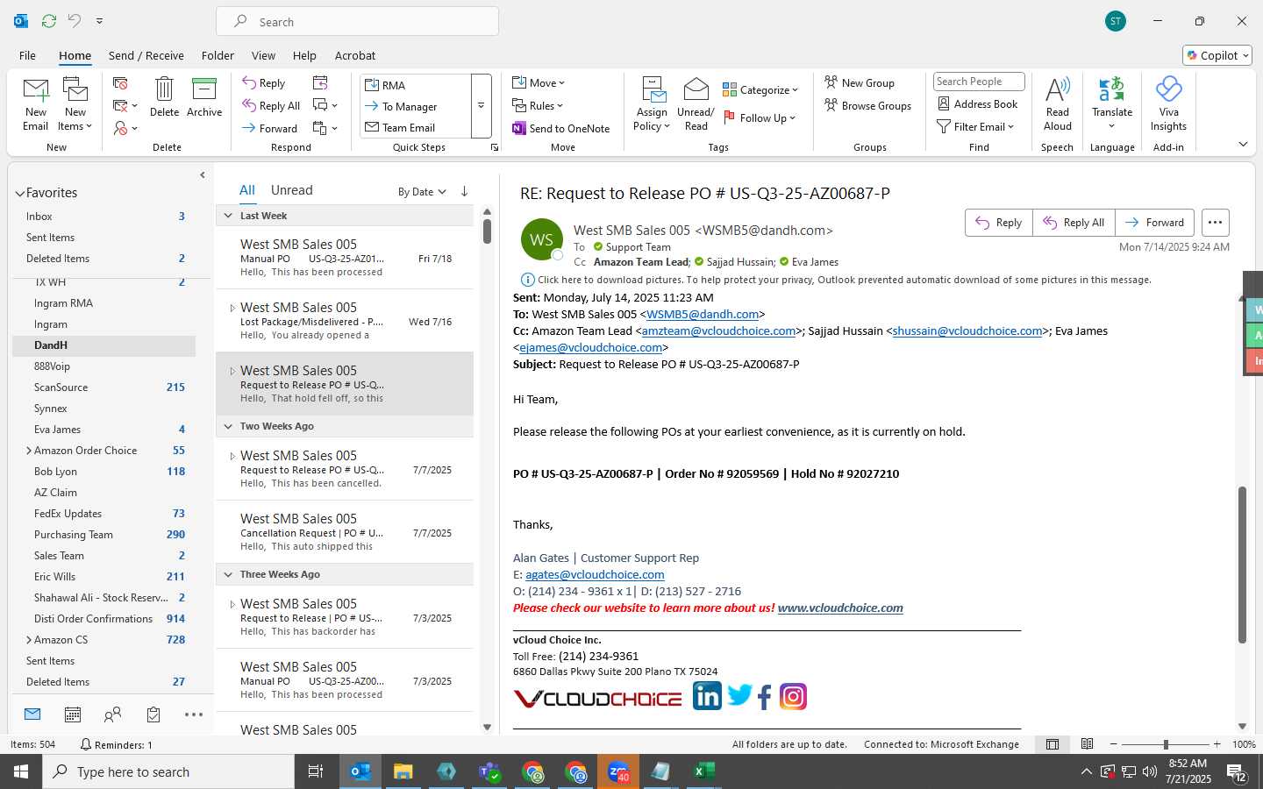This screenshot has height=789, width=1263.
Task: Click the Instagram icon in signature
Action: [x=793, y=697]
